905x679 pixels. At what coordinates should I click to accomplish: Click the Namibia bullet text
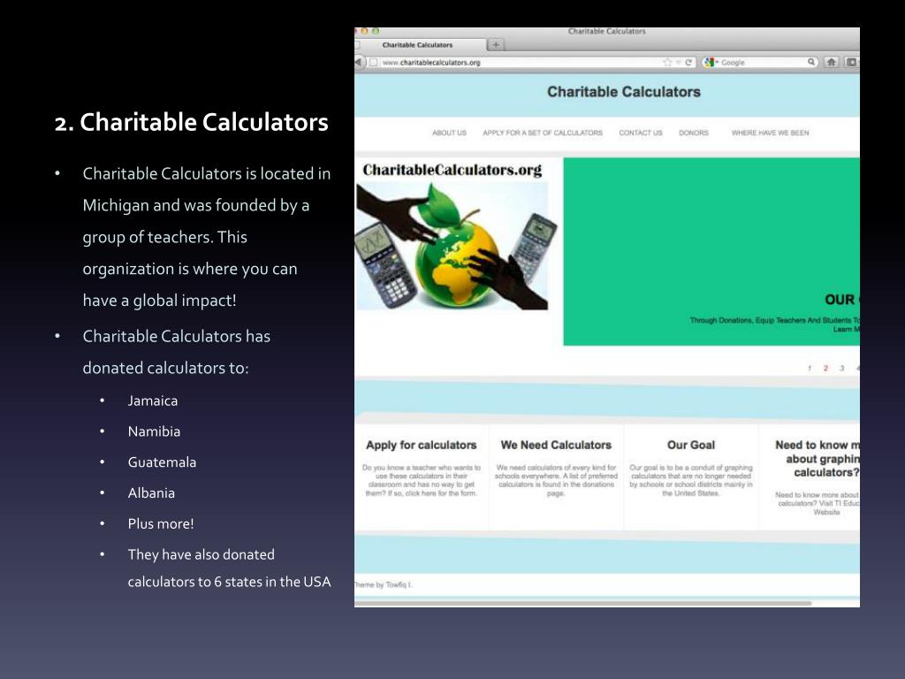pyautogui.click(x=154, y=431)
